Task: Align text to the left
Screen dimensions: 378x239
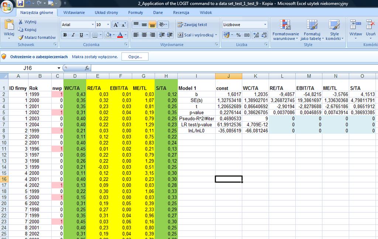Action: pos(136,35)
